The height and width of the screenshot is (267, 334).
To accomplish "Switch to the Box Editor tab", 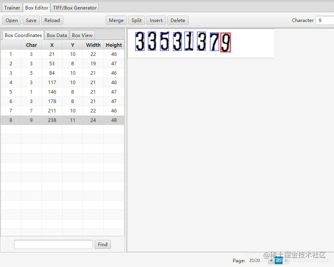I will 37,8.
